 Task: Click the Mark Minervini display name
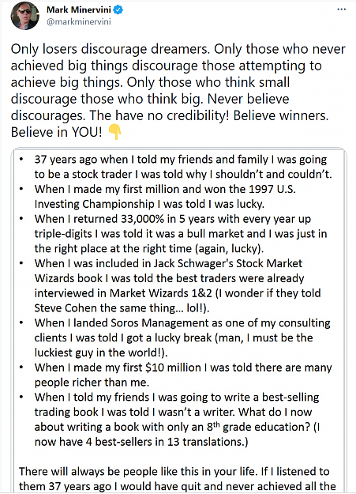click(x=78, y=9)
